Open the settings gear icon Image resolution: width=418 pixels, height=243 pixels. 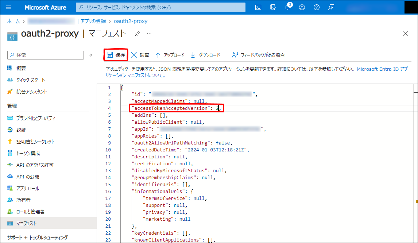pos(302,7)
